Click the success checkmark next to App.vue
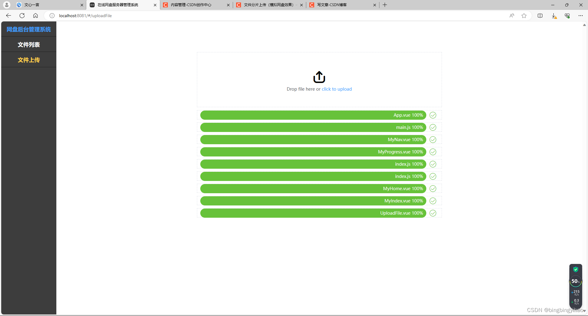The width and height of the screenshot is (588, 316). (433, 115)
